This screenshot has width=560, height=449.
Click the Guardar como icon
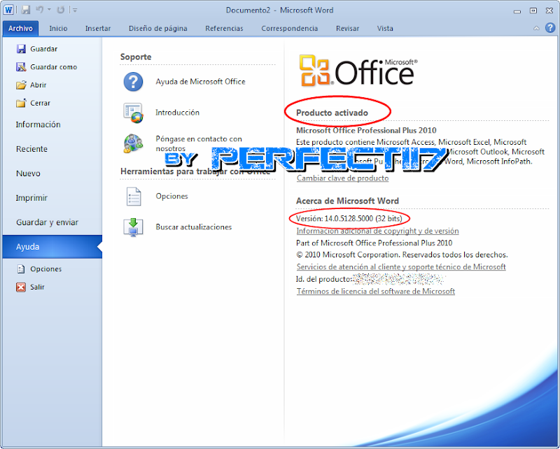tap(21, 66)
